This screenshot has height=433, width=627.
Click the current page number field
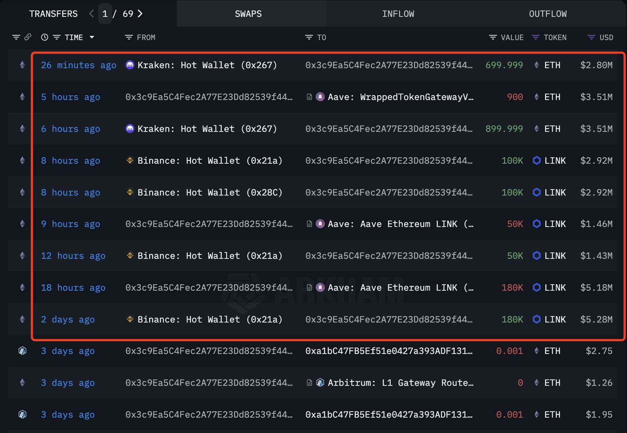pos(105,14)
